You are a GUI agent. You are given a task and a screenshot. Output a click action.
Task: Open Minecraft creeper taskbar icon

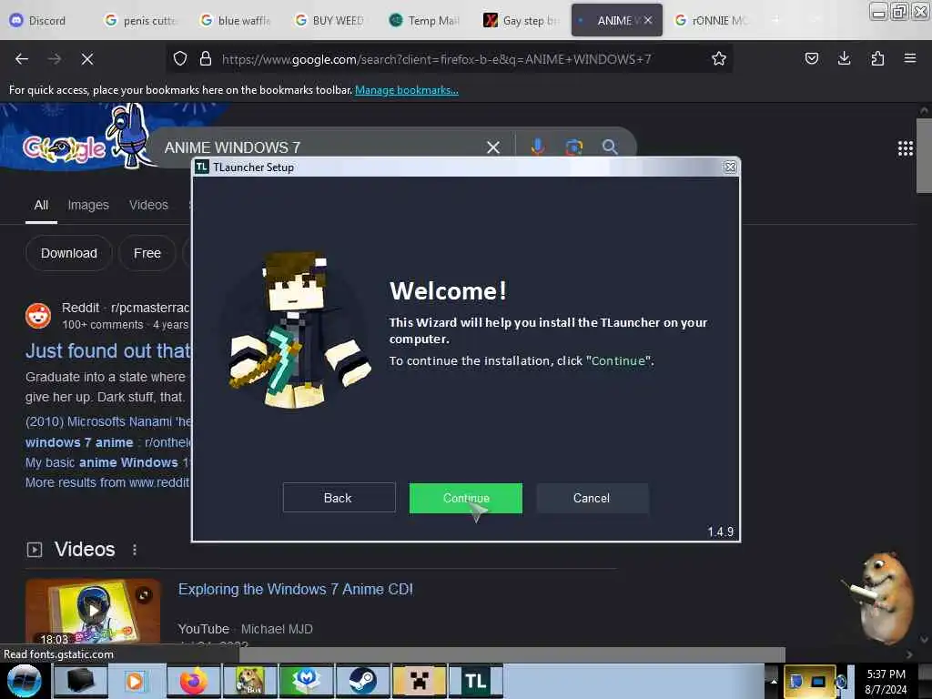coord(419,681)
